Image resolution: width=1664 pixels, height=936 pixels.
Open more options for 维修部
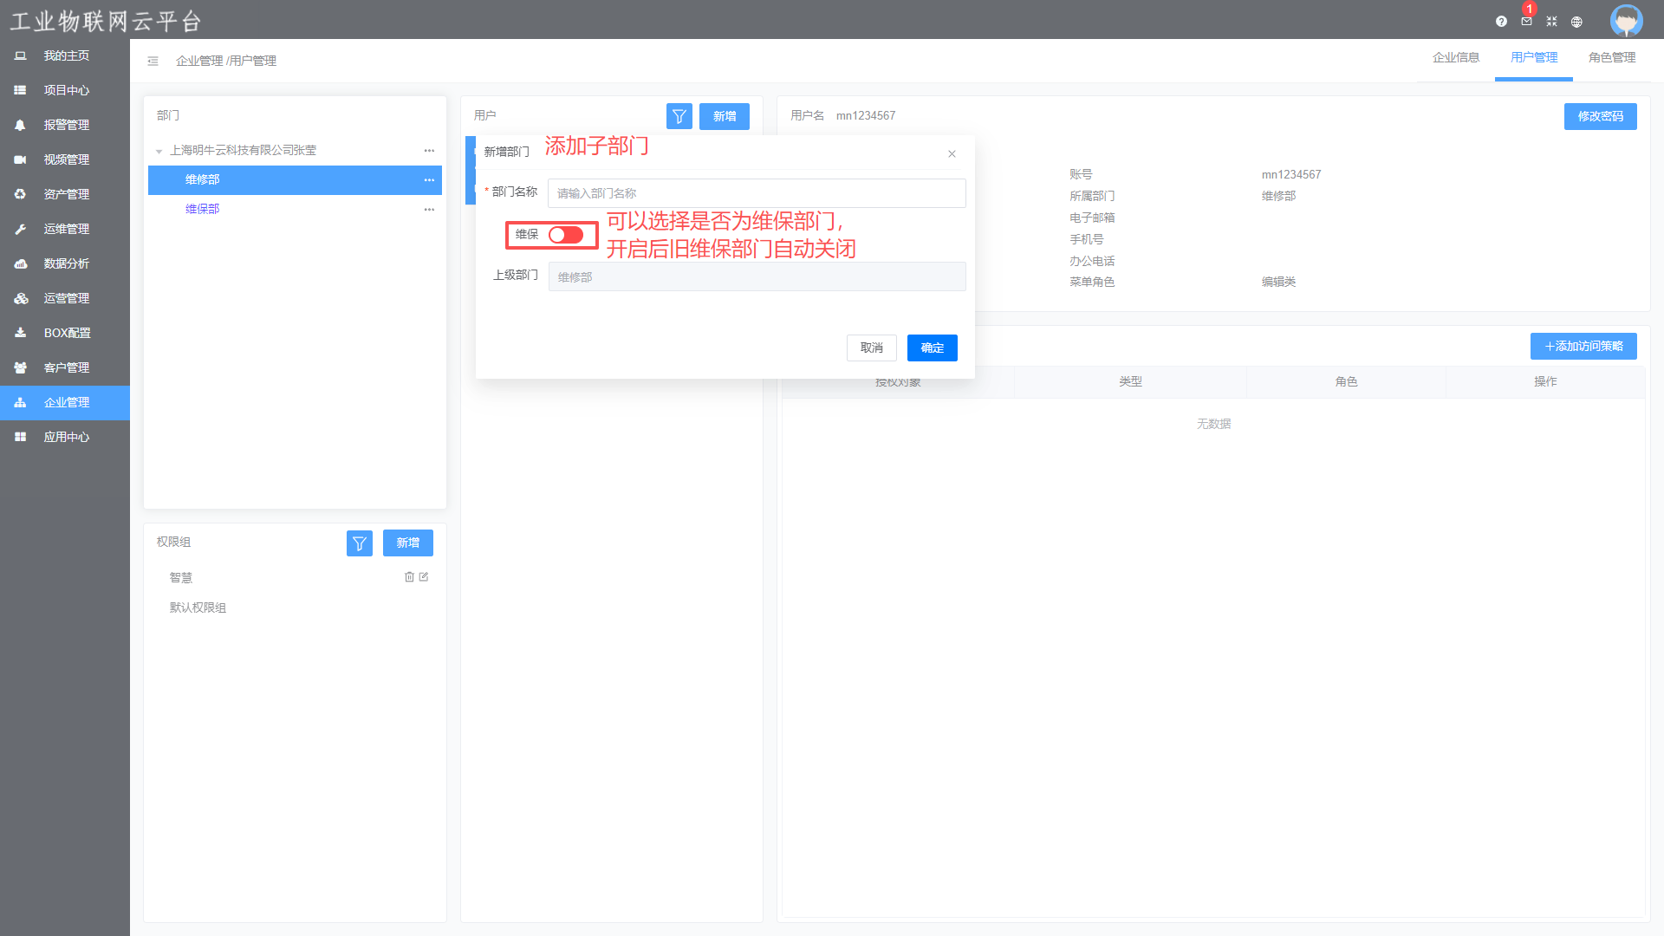coord(429,180)
